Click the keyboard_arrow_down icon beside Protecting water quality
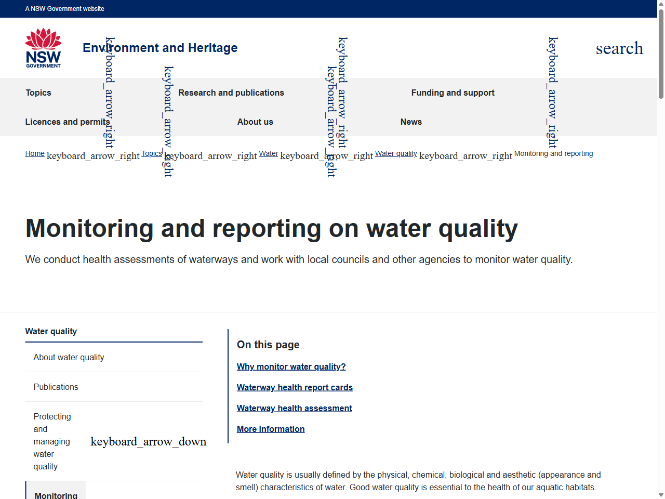The width and height of the screenshot is (665, 499). [x=148, y=441]
